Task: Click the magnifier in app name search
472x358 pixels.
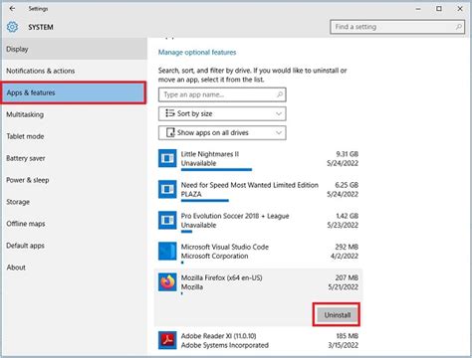Action: click(280, 94)
